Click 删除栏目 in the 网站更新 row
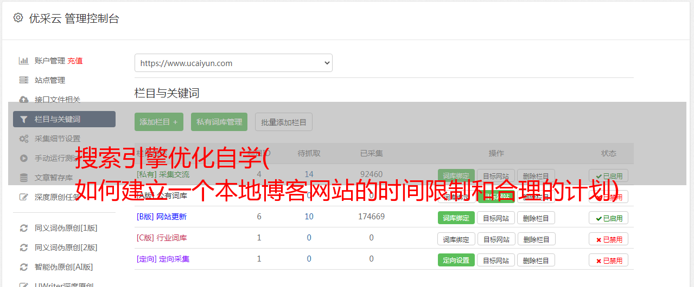 536,218
